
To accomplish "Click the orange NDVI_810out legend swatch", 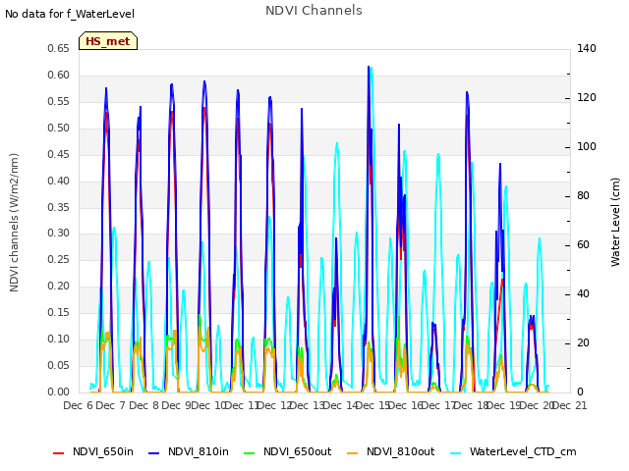I will tap(353, 453).
